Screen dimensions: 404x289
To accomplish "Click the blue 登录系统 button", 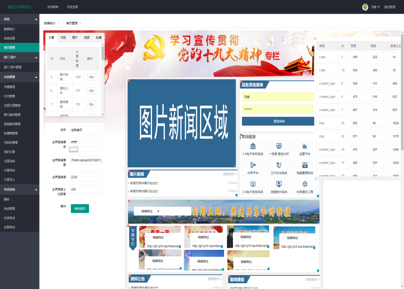I will [x=278, y=121].
